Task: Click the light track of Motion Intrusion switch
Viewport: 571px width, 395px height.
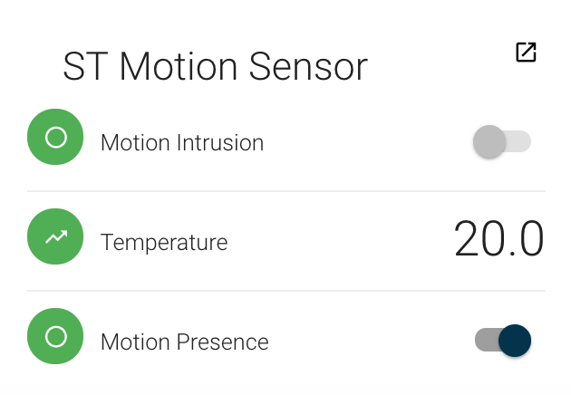Action: pos(520,142)
